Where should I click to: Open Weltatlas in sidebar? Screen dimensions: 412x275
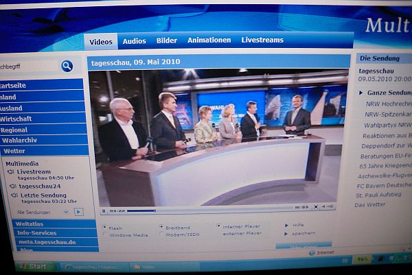(x=54, y=224)
